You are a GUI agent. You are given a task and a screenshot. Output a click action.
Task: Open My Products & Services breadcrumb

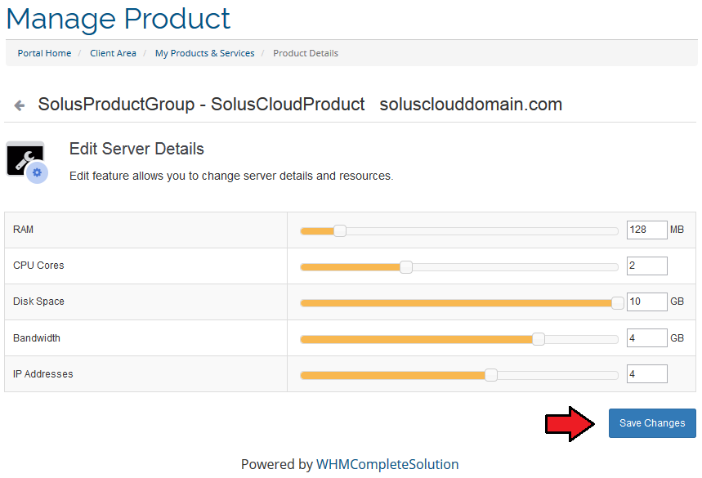point(204,53)
